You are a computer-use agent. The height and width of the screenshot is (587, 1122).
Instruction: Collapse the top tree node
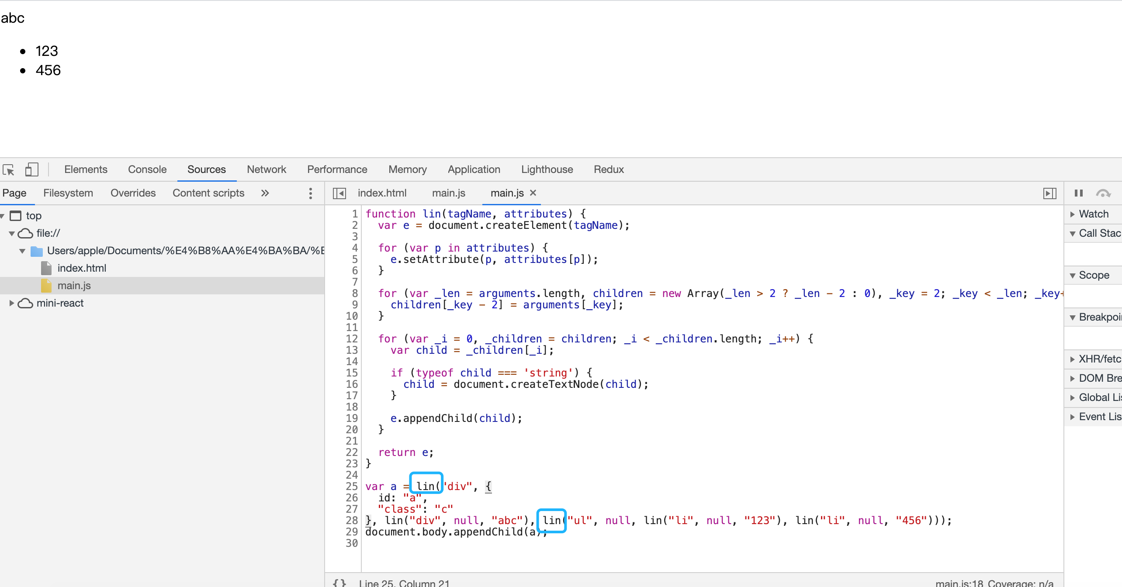click(2, 216)
